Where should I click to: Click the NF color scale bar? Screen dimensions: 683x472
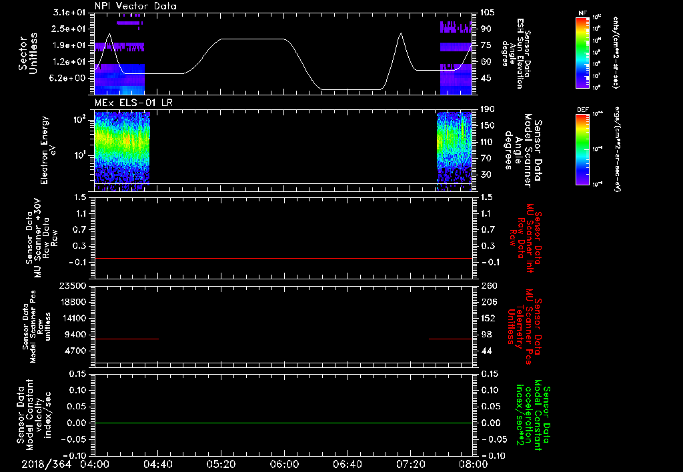coord(583,52)
